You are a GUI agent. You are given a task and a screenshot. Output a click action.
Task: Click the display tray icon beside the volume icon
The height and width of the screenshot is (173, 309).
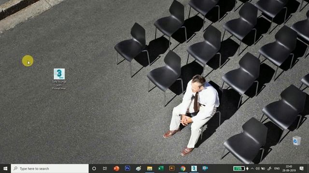[x=263, y=169]
